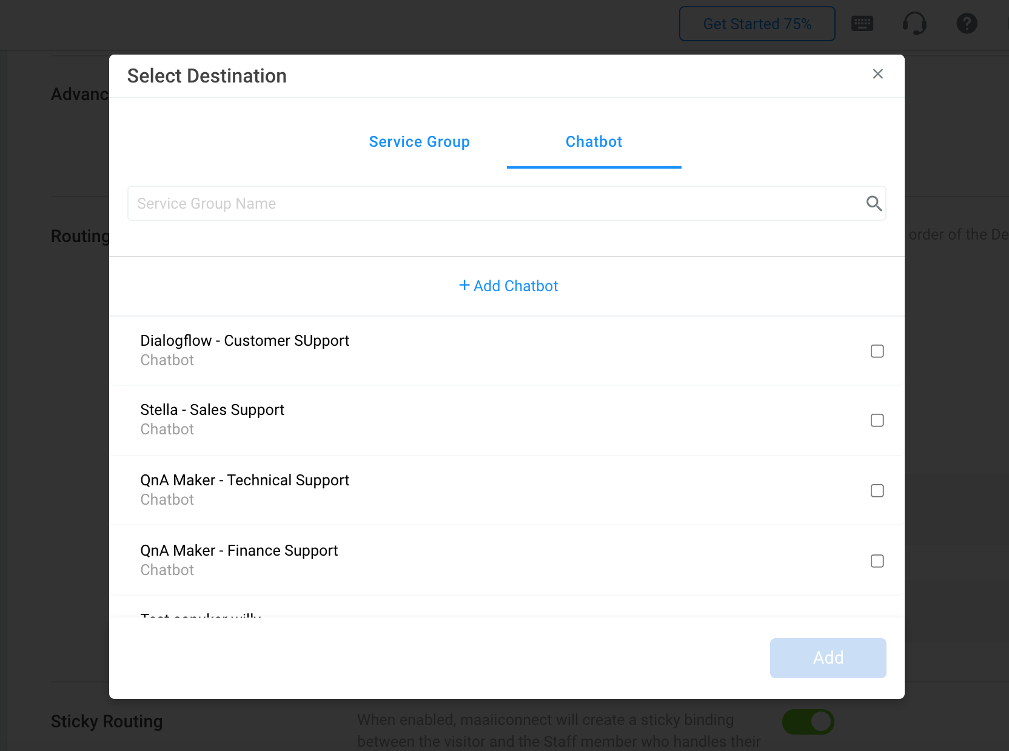Click the Select Destination title
This screenshot has height=751, width=1009.
pyautogui.click(x=207, y=76)
